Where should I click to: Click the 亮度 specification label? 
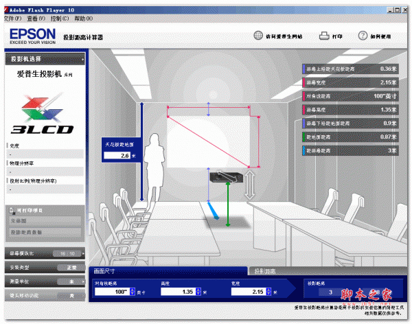coord(14,146)
